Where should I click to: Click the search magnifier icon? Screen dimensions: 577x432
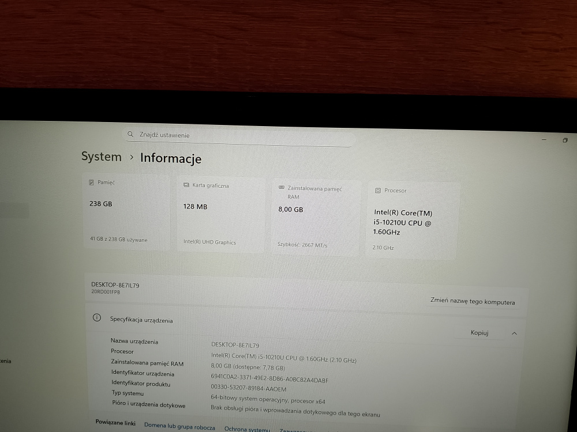click(x=131, y=134)
